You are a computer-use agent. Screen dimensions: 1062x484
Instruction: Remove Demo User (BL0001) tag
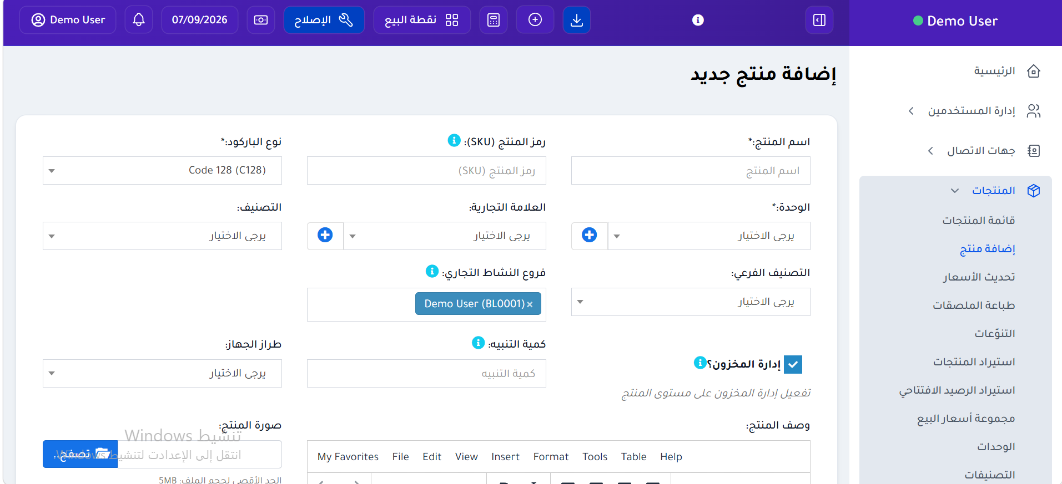530,304
